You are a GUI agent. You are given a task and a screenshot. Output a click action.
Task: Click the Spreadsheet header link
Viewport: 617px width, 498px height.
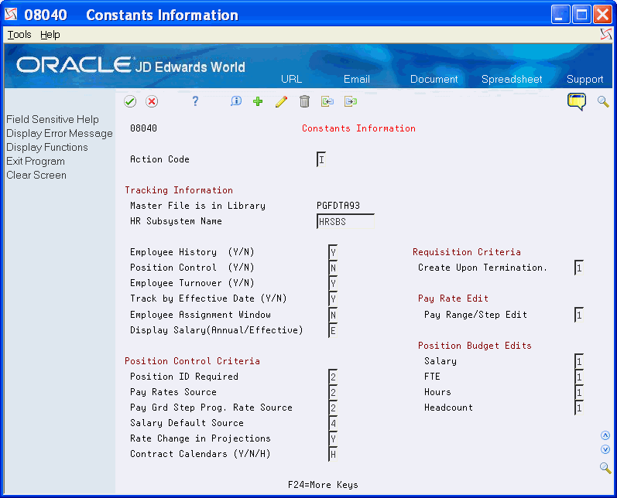[512, 79]
